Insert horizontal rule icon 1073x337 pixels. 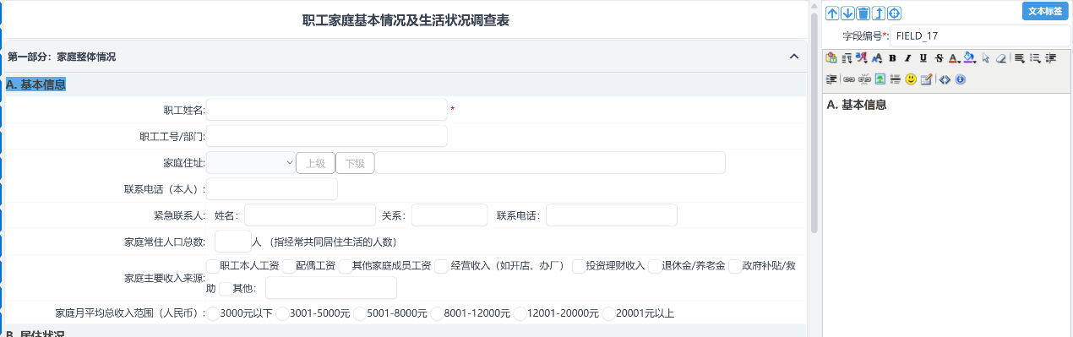(x=896, y=79)
